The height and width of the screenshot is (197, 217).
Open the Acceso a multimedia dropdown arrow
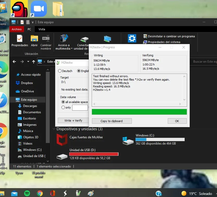71,49
